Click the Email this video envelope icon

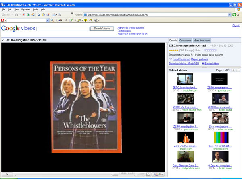(x=171, y=59)
